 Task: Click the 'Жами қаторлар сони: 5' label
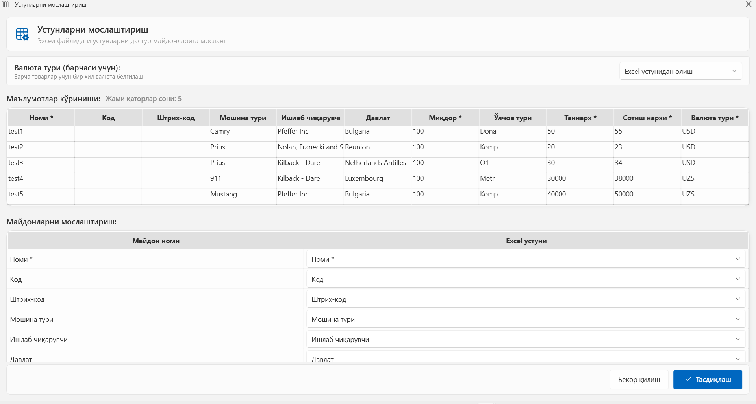click(143, 99)
